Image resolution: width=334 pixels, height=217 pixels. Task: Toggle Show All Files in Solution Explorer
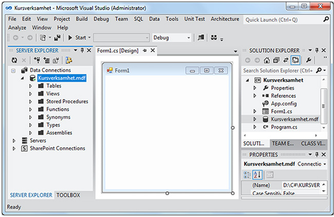pos(296,60)
